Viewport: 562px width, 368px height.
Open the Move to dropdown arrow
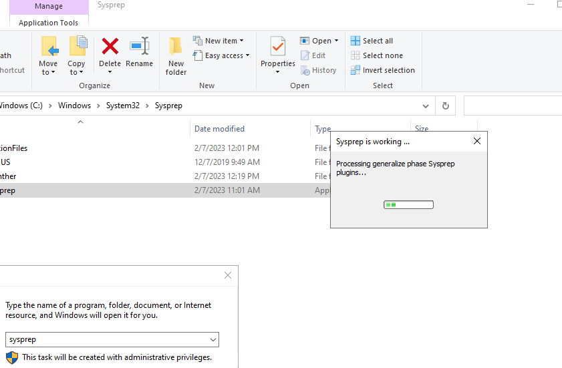pos(53,72)
